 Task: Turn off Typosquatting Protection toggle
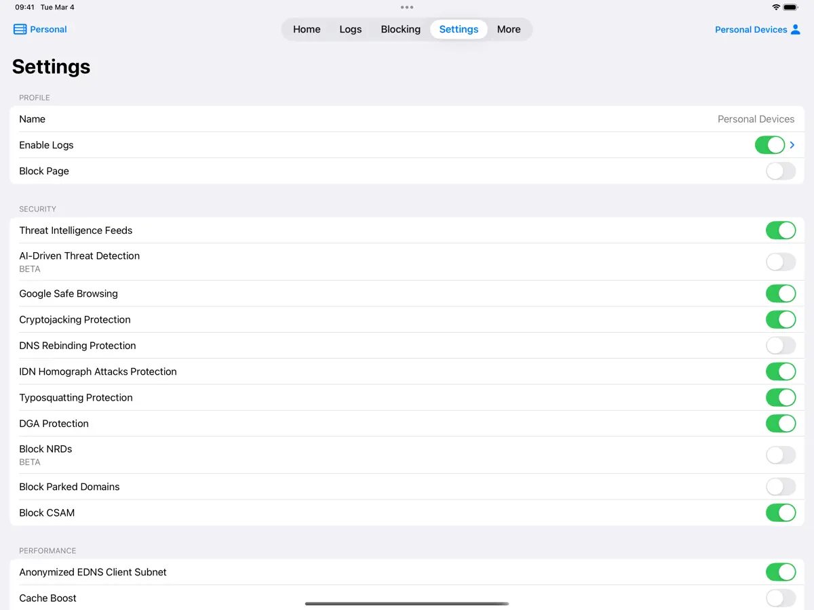tap(781, 397)
